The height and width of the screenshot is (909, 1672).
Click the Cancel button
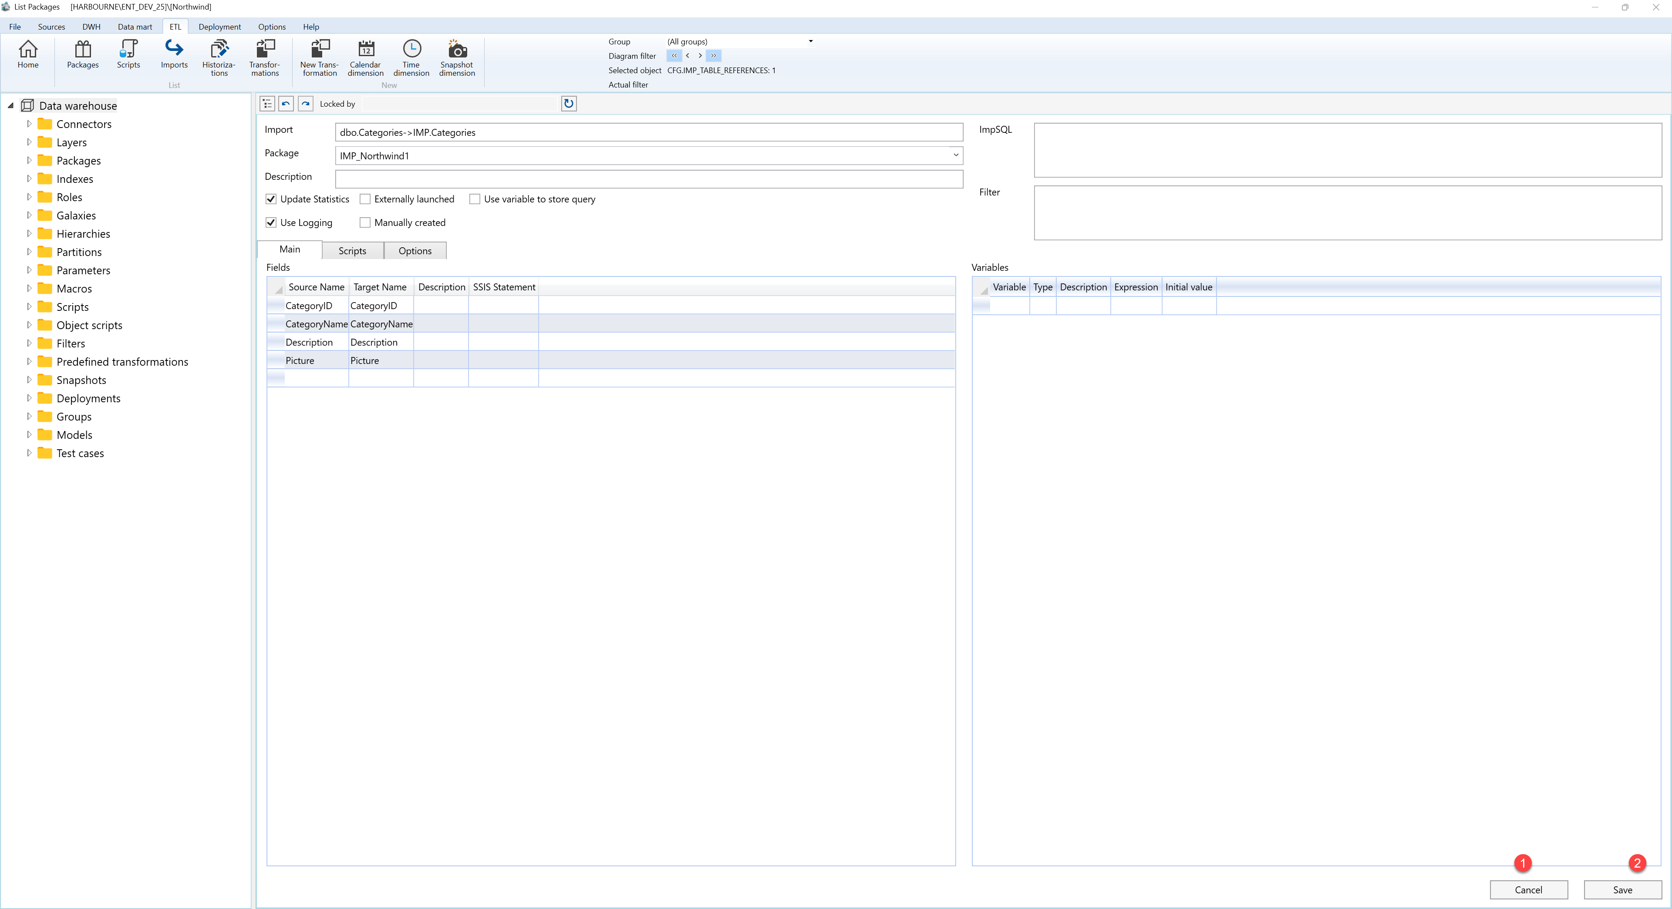point(1529,889)
